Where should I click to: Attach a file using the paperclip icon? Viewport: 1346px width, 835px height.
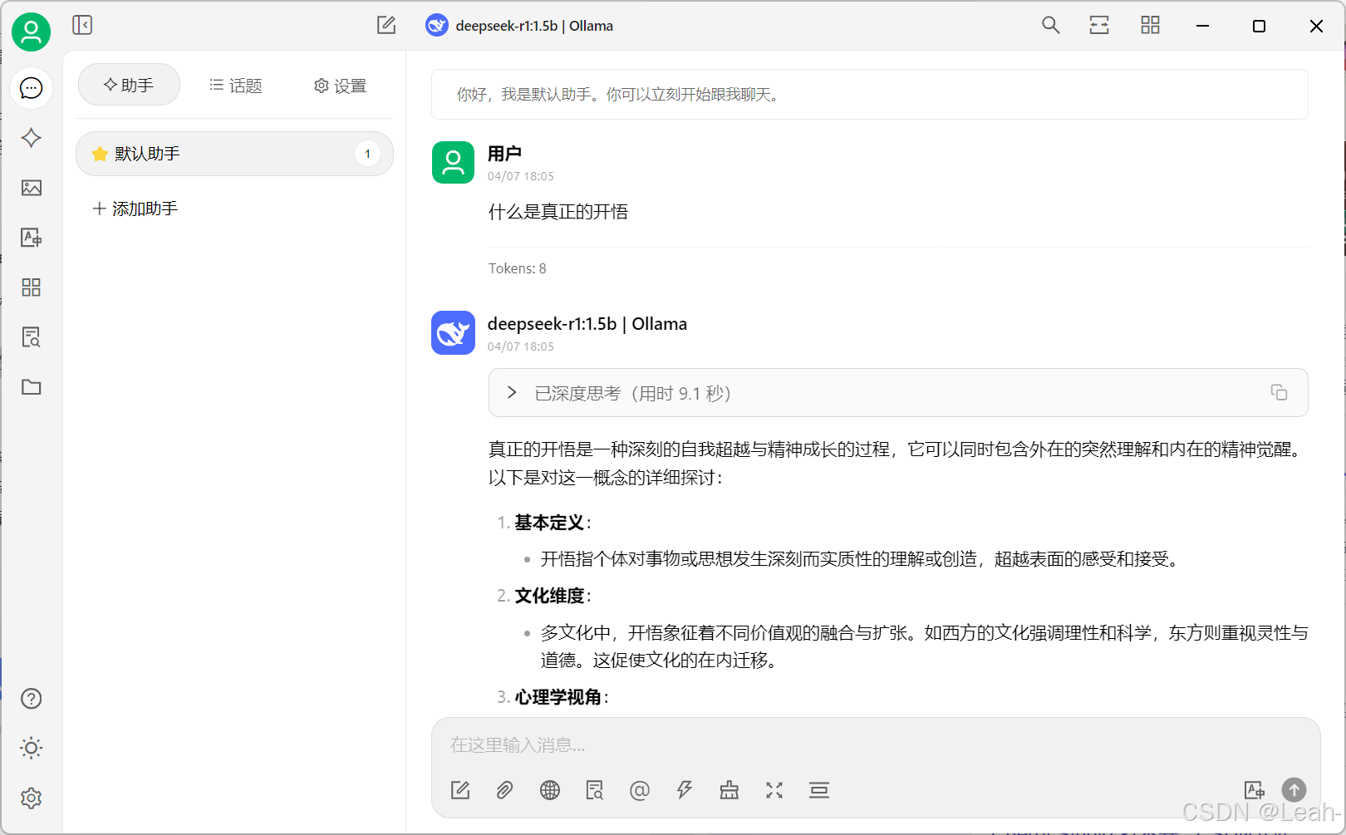click(x=504, y=790)
